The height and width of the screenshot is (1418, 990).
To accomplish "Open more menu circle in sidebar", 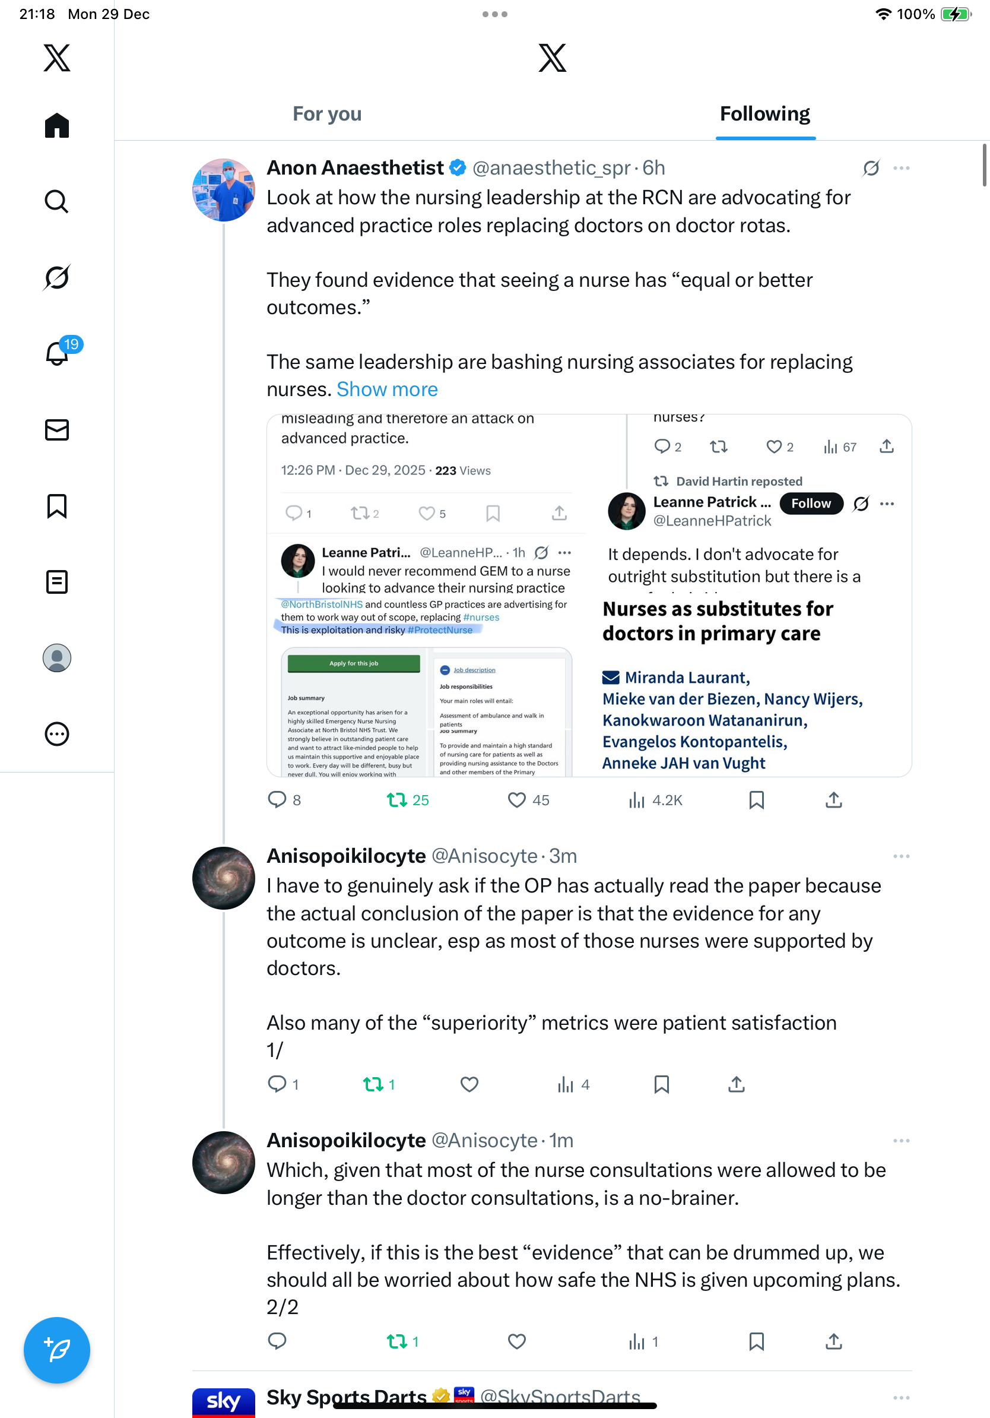I will point(57,735).
